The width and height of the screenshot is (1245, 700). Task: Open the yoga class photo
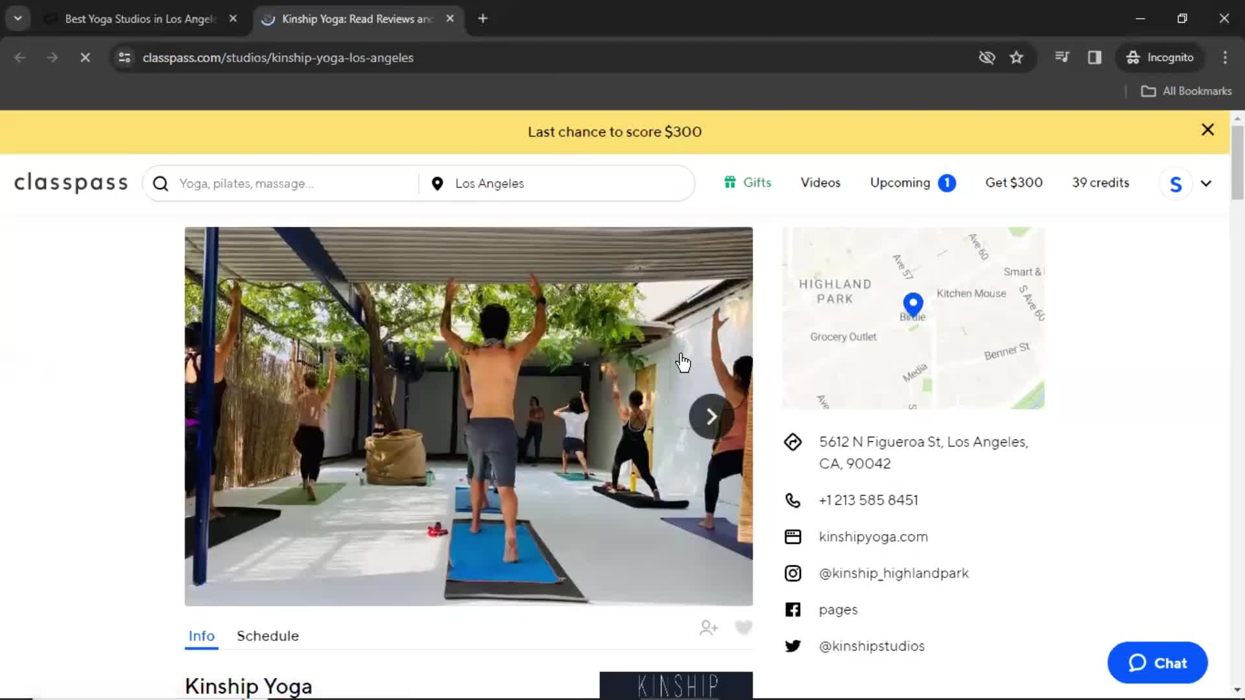468,416
